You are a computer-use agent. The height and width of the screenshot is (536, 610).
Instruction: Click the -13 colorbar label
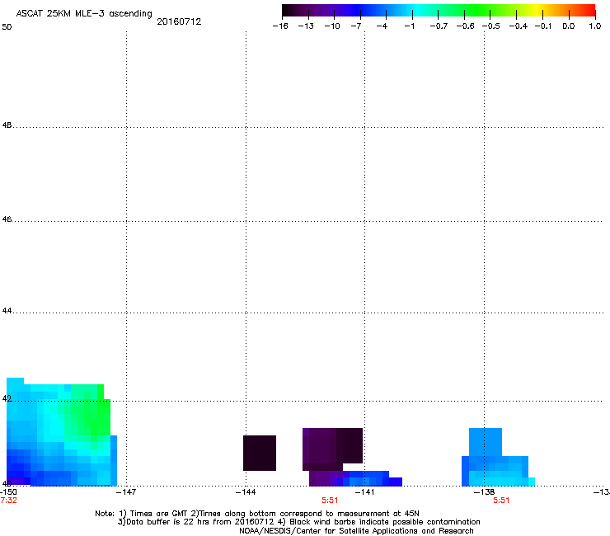(306, 26)
